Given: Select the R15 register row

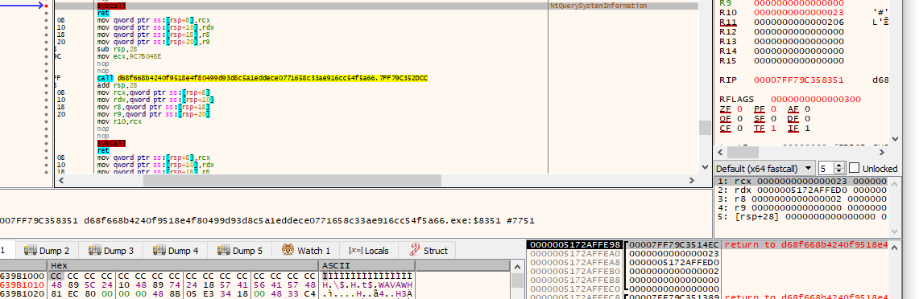Looking at the screenshot, I should [x=782, y=61].
